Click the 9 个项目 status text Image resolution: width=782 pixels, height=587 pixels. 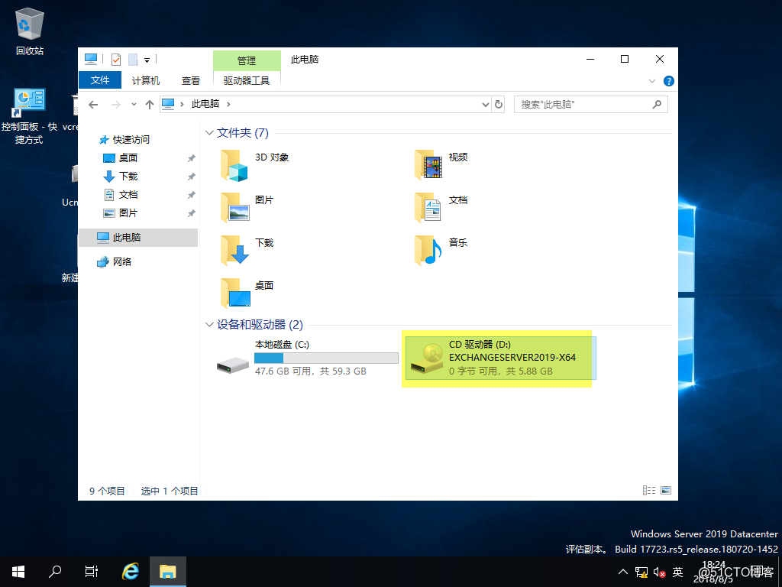click(x=107, y=491)
